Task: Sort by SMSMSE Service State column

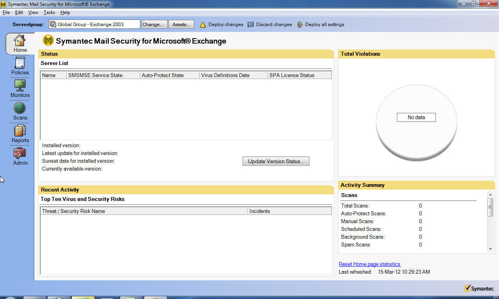Action: [103, 75]
